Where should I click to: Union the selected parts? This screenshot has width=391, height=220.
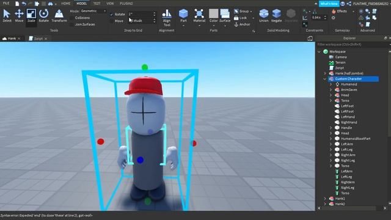(x=263, y=15)
